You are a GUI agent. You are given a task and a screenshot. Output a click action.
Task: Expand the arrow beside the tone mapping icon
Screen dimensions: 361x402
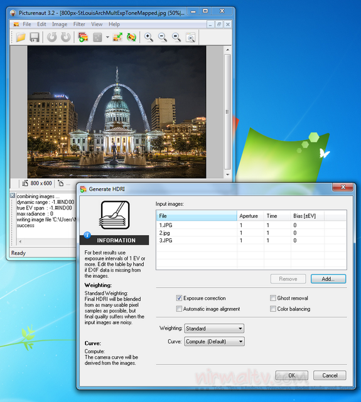pyautogui.click(x=107, y=38)
